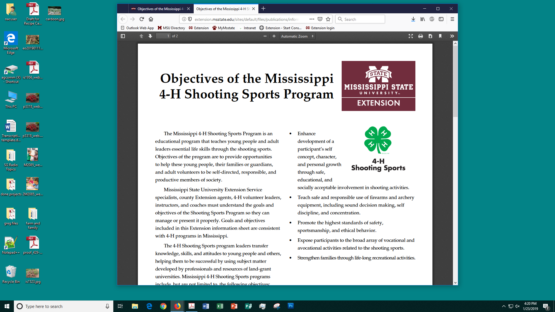Select the 'farm and family' folder
Viewport: 555px width, 312px height.
point(33,218)
